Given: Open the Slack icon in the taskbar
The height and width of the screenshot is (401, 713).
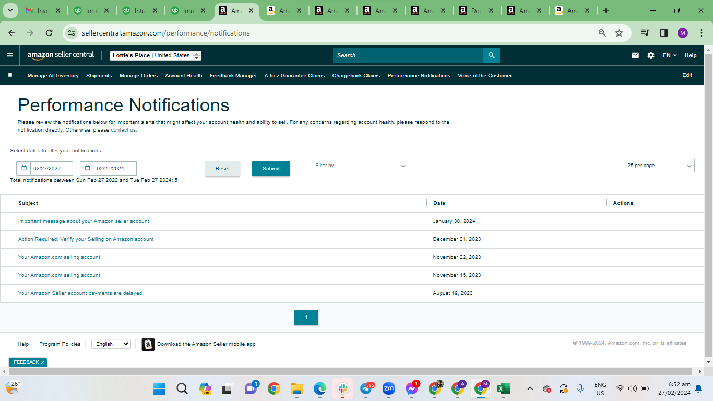Looking at the screenshot, I should coord(343,388).
